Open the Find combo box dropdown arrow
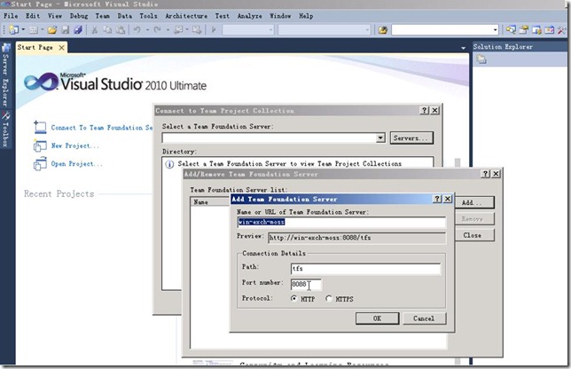Image resolution: width=571 pixels, height=369 pixels. tap(495, 30)
